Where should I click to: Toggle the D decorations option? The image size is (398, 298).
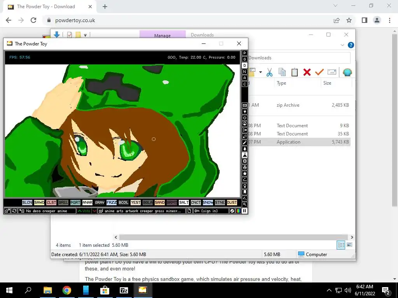(245, 65)
